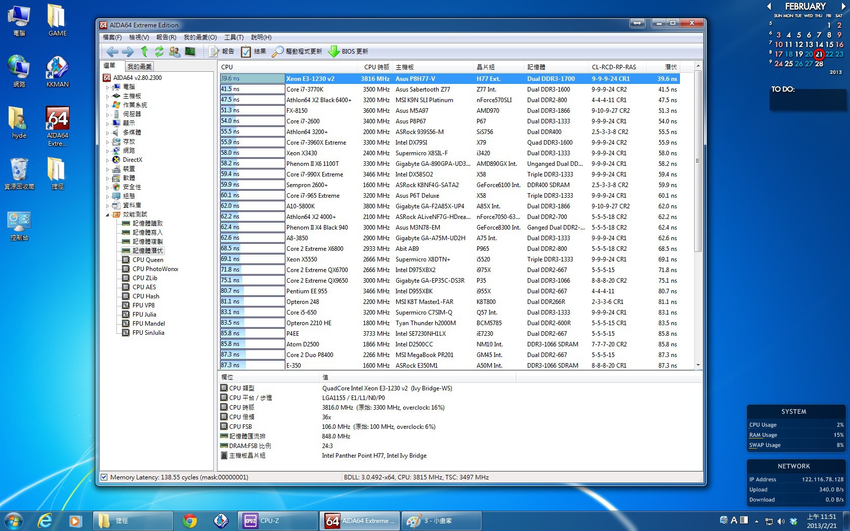Expand the 伺服器 tree node
Viewport: 850px width, 531px height.
[107, 114]
